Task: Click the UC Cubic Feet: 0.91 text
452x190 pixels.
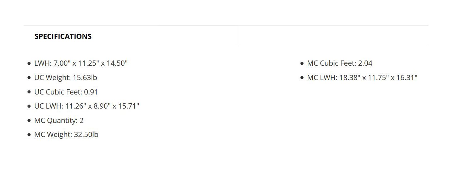Action: (66, 92)
